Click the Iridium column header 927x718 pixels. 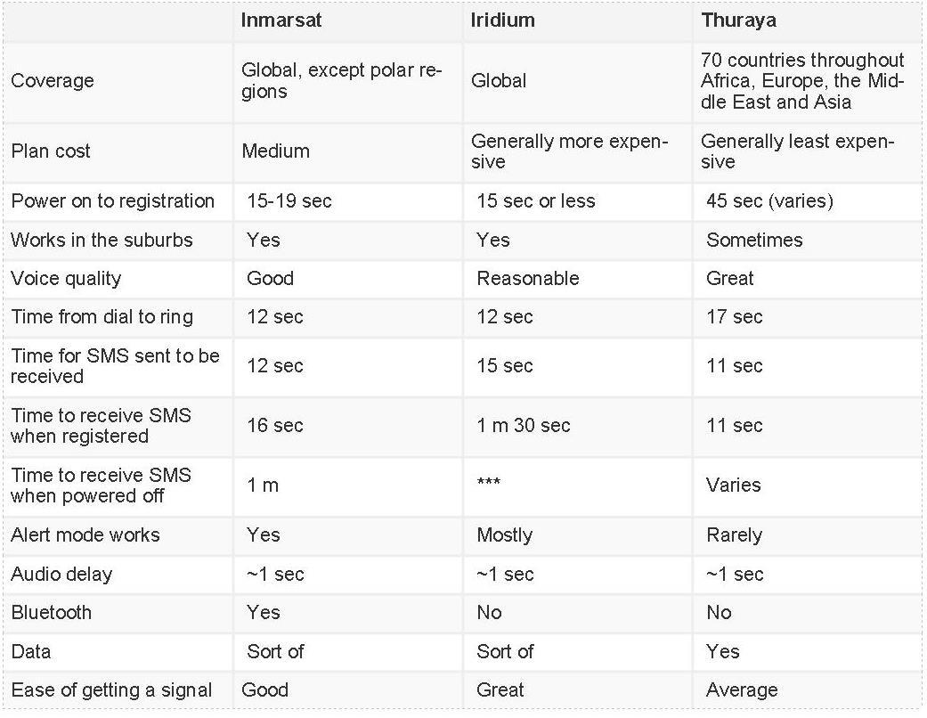[502, 20]
